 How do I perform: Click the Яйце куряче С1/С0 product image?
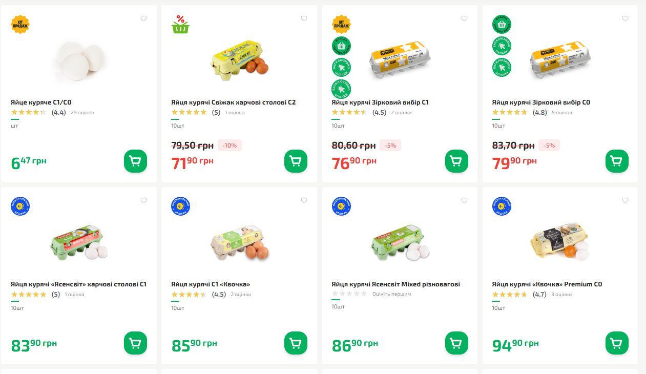pos(79,59)
